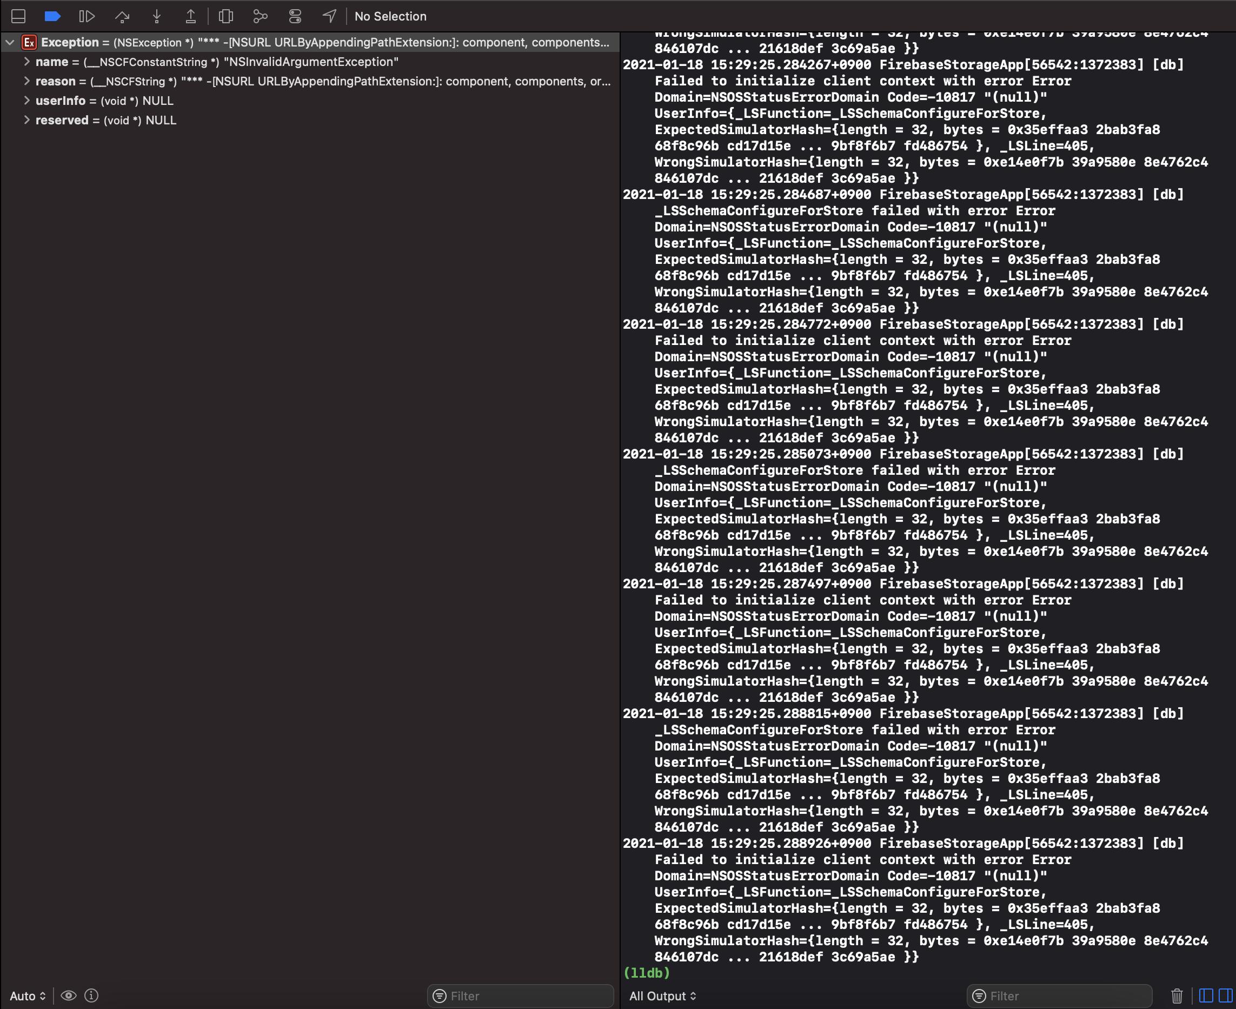Image resolution: width=1236 pixels, height=1009 pixels.
Task: Click the 15:29:25.285073 log entry line
Action: pos(903,454)
